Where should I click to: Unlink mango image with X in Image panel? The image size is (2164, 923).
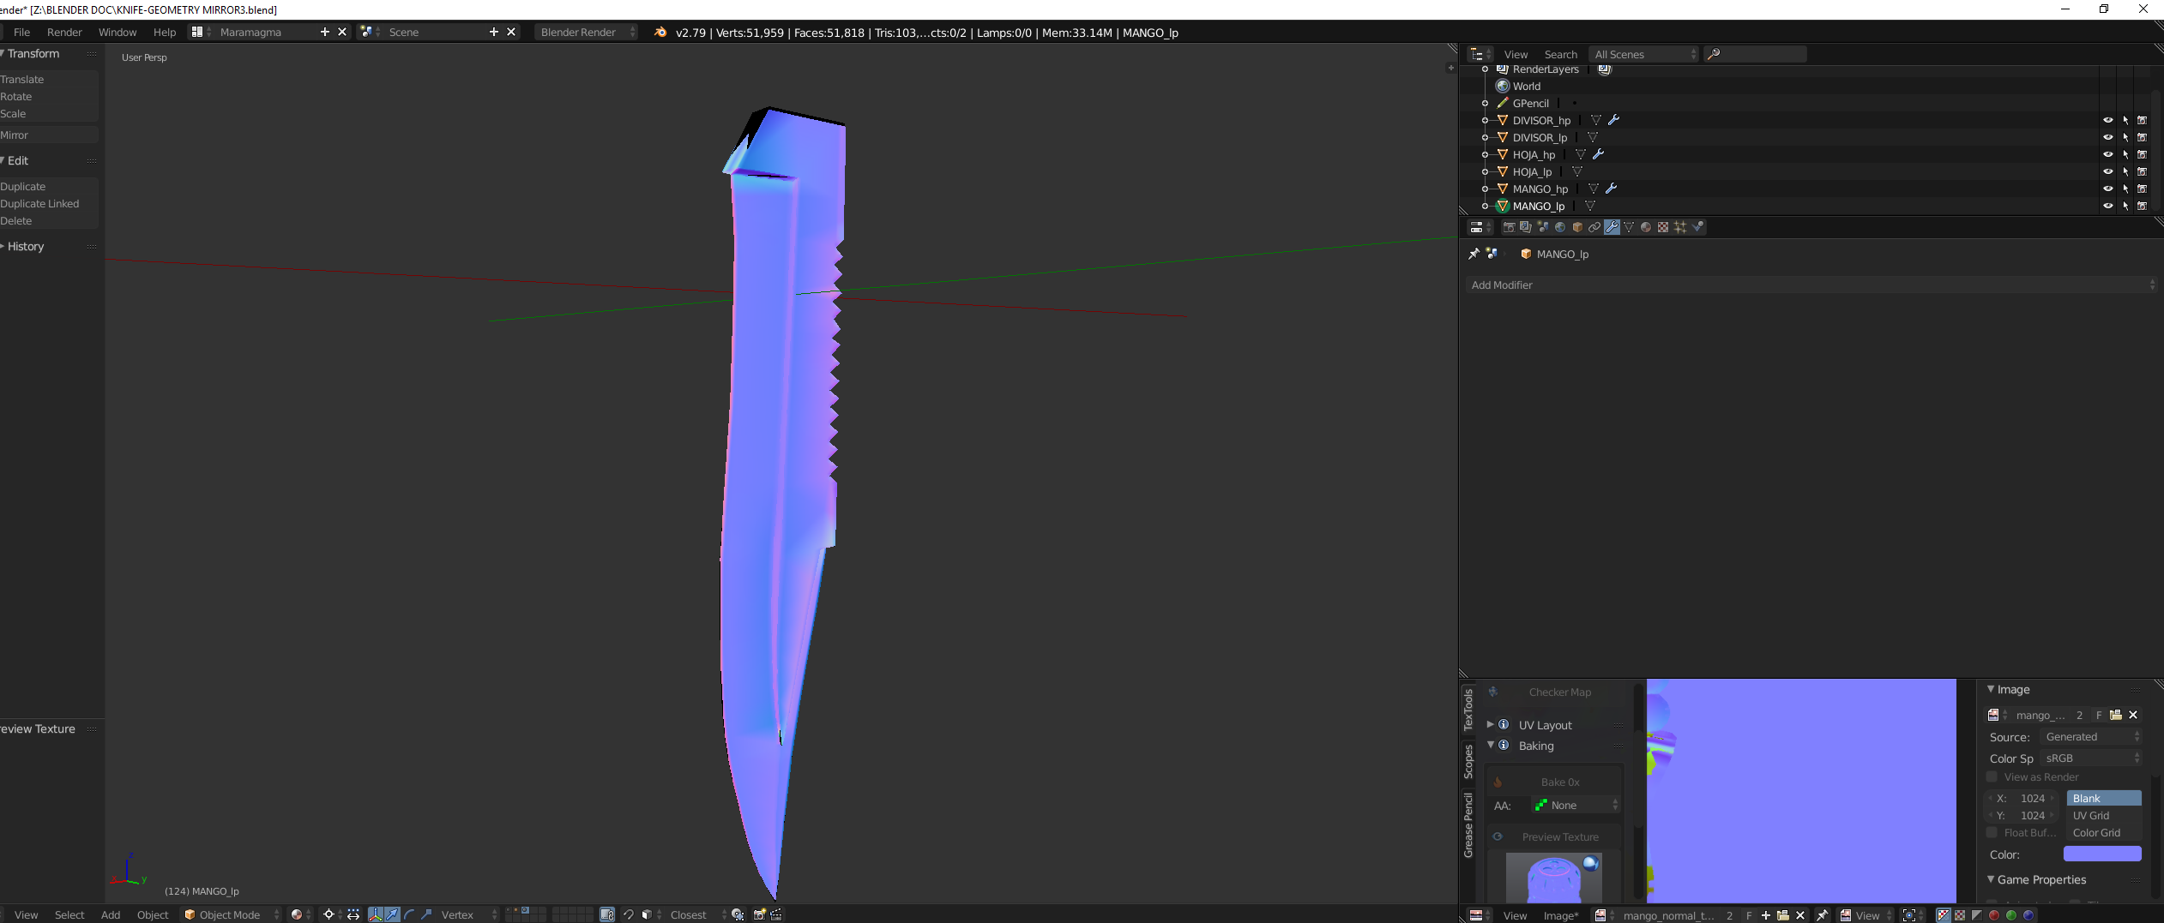click(2133, 715)
